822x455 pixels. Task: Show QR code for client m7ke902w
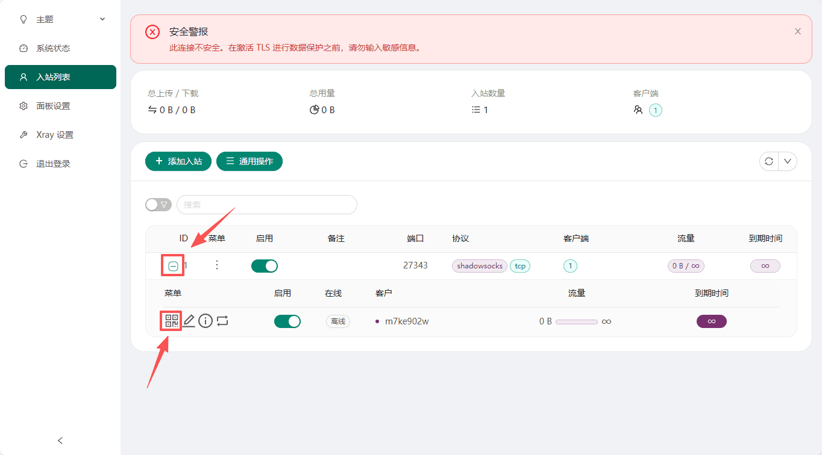pos(171,321)
